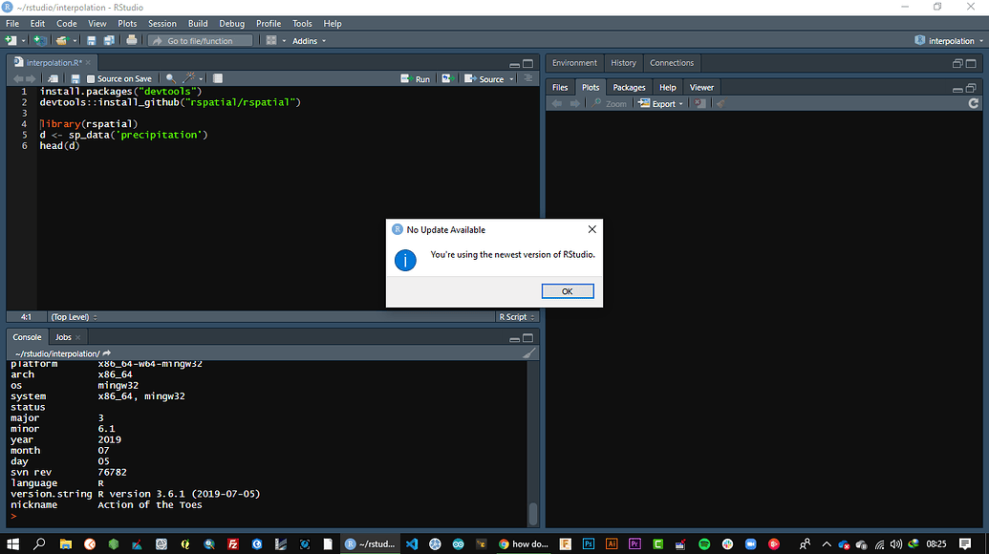Open an existing file via folder icon
The width and height of the screenshot is (989, 554).
point(61,40)
